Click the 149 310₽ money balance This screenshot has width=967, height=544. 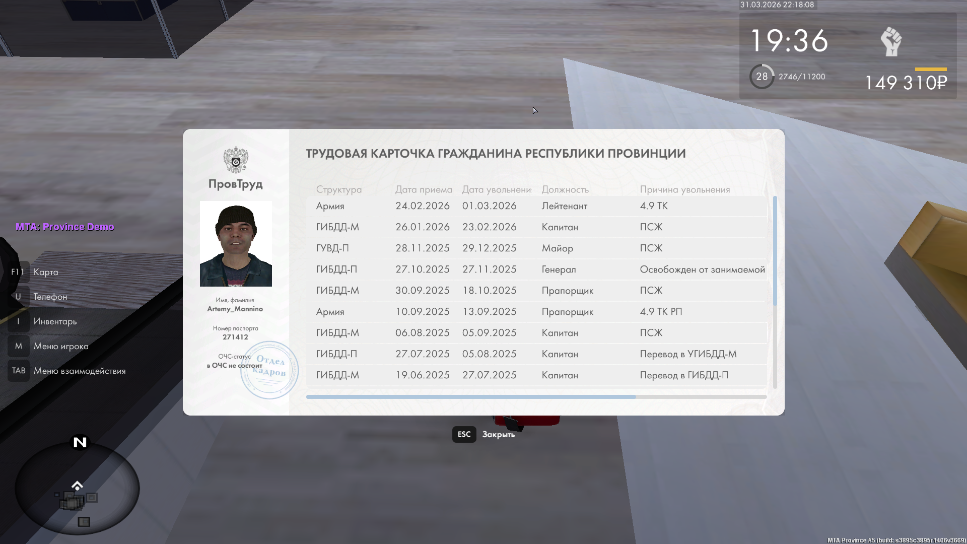pyautogui.click(x=906, y=83)
